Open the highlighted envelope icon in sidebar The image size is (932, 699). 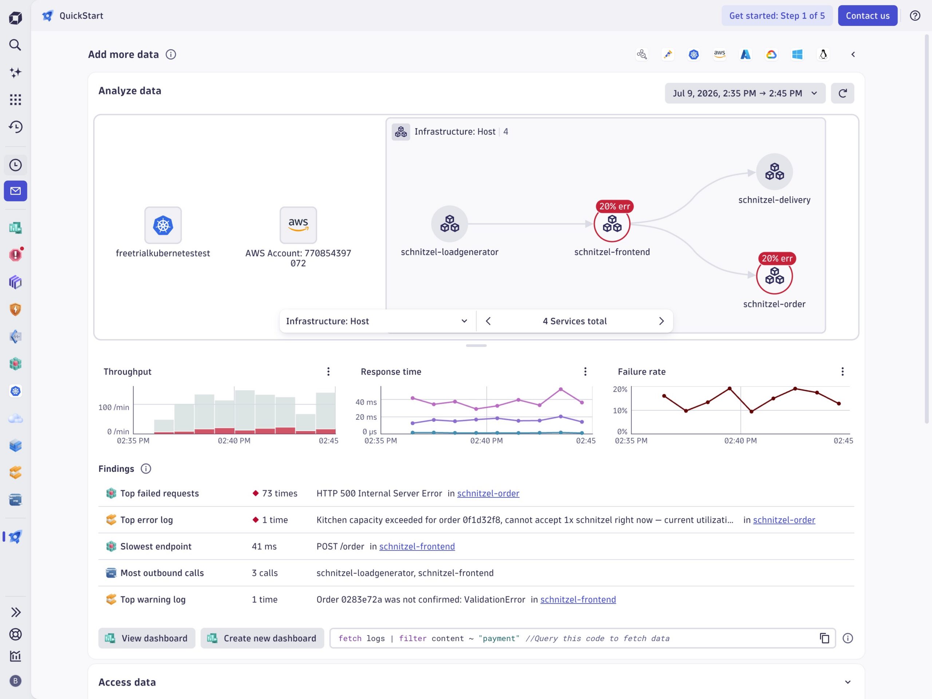pyautogui.click(x=15, y=191)
